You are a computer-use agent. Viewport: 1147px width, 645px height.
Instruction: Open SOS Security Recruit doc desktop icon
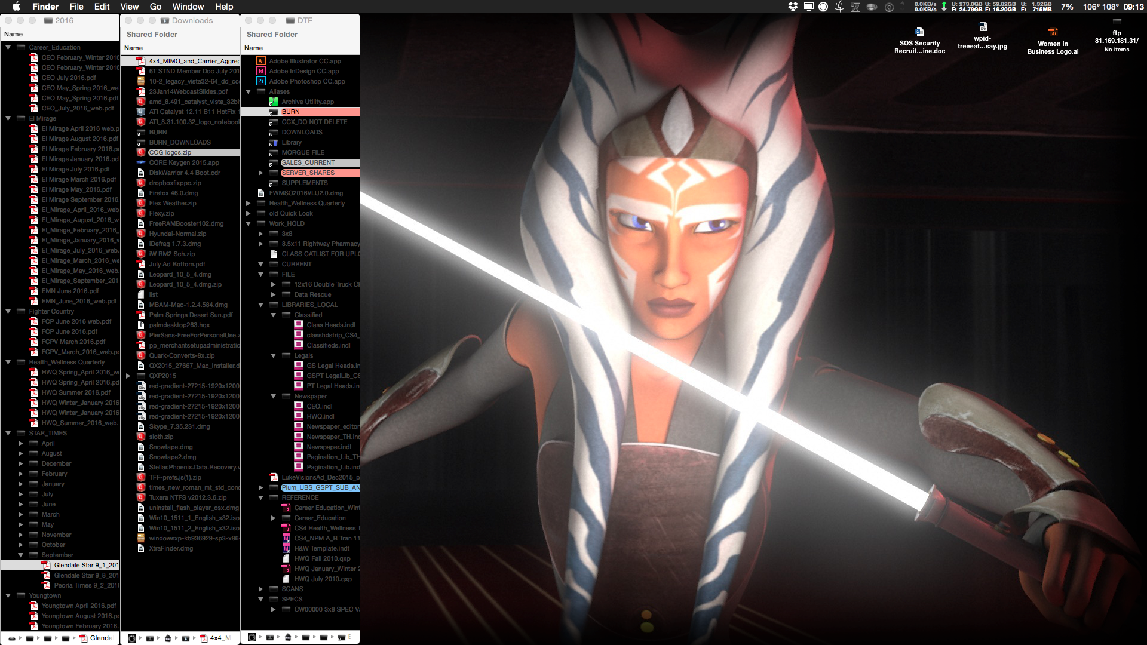(919, 41)
